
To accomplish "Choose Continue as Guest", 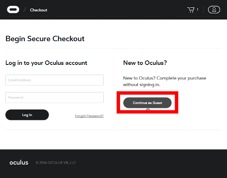I will [x=148, y=103].
